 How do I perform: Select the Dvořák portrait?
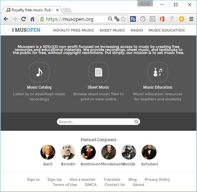pos(129,152)
